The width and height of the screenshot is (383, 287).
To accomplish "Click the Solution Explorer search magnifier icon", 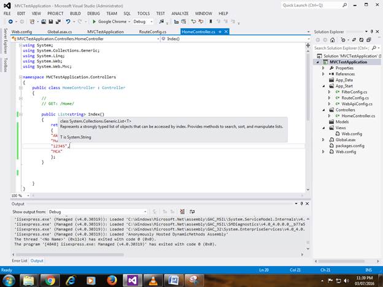I will (x=373, y=47).
